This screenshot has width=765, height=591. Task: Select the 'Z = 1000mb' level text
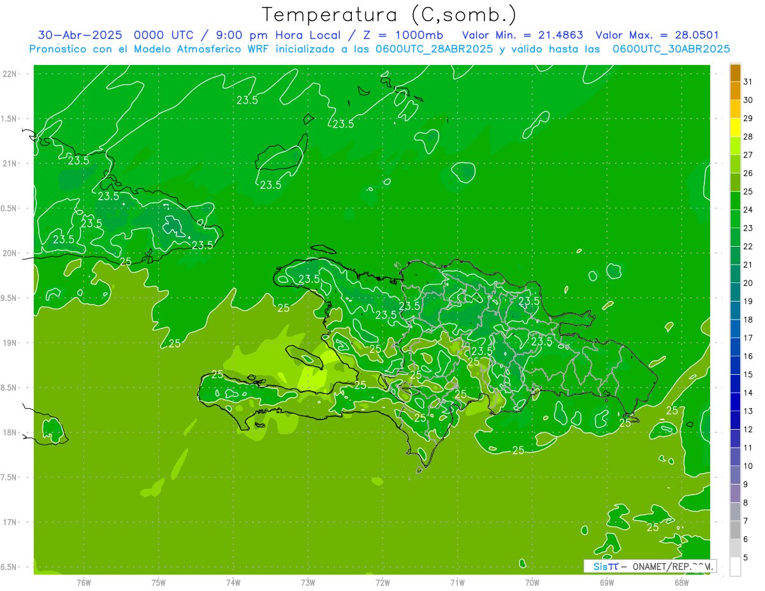pyautogui.click(x=404, y=35)
